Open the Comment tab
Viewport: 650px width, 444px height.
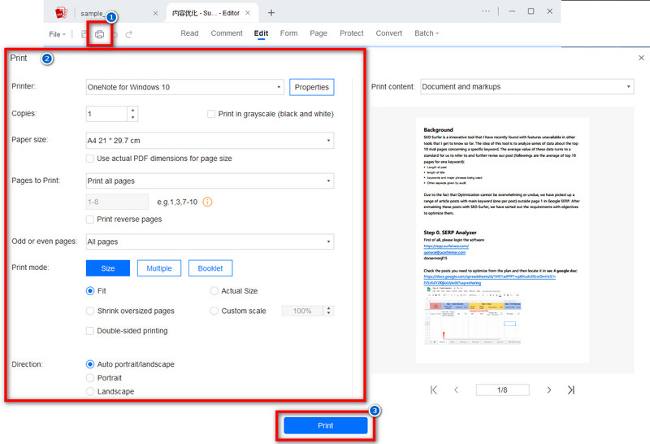coord(227,33)
